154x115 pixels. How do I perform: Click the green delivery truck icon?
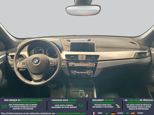81,105
